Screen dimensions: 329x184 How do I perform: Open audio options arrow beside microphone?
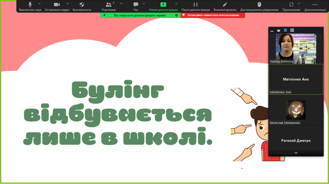click(x=40, y=4)
